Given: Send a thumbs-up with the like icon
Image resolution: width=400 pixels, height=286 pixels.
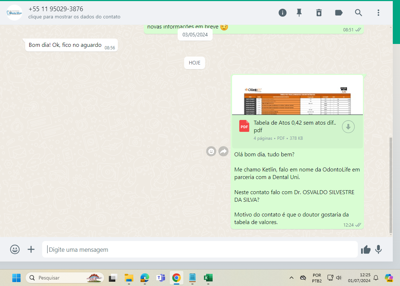Looking at the screenshot, I should click(365, 250).
